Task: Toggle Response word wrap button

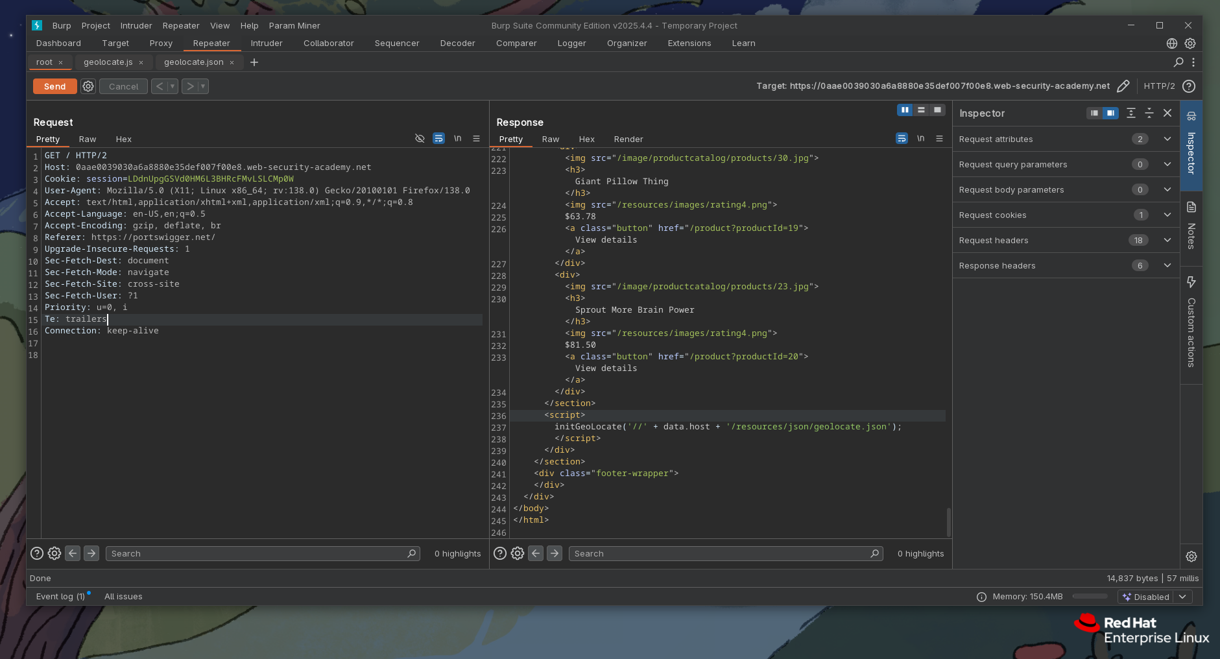Action: [x=902, y=138]
